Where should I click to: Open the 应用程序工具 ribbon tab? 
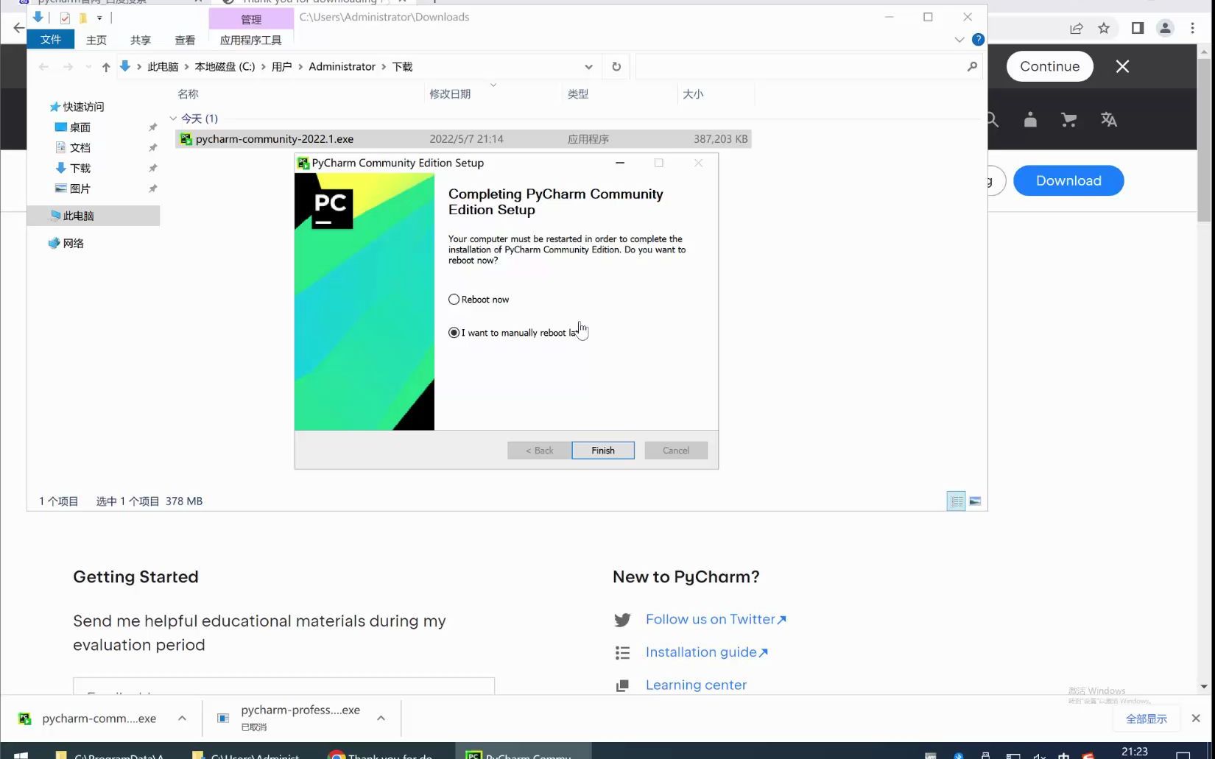pos(251,40)
